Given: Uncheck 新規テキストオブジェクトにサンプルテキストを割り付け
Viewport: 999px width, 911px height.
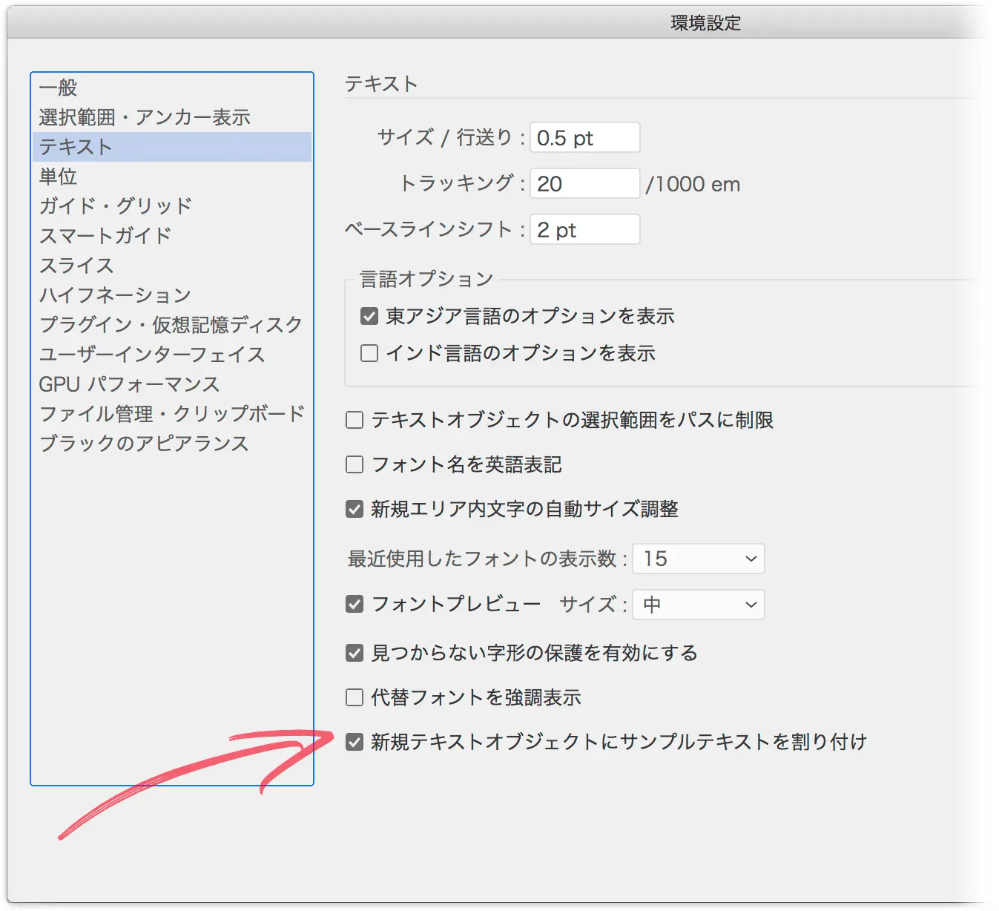Looking at the screenshot, I should click(x=353, y=741).
